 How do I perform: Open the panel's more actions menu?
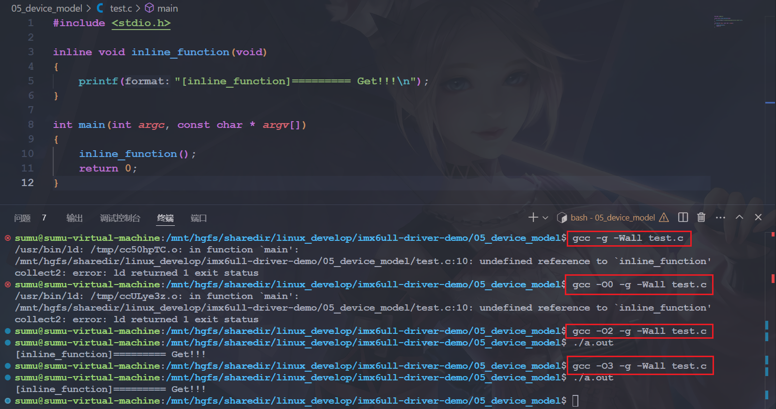click(x=720, y=218)
